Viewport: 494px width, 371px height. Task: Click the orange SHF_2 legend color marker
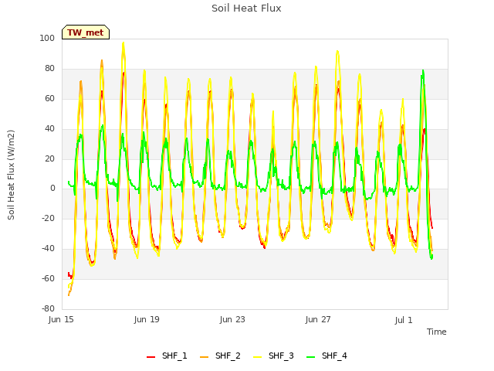click(x=204, y=357)
